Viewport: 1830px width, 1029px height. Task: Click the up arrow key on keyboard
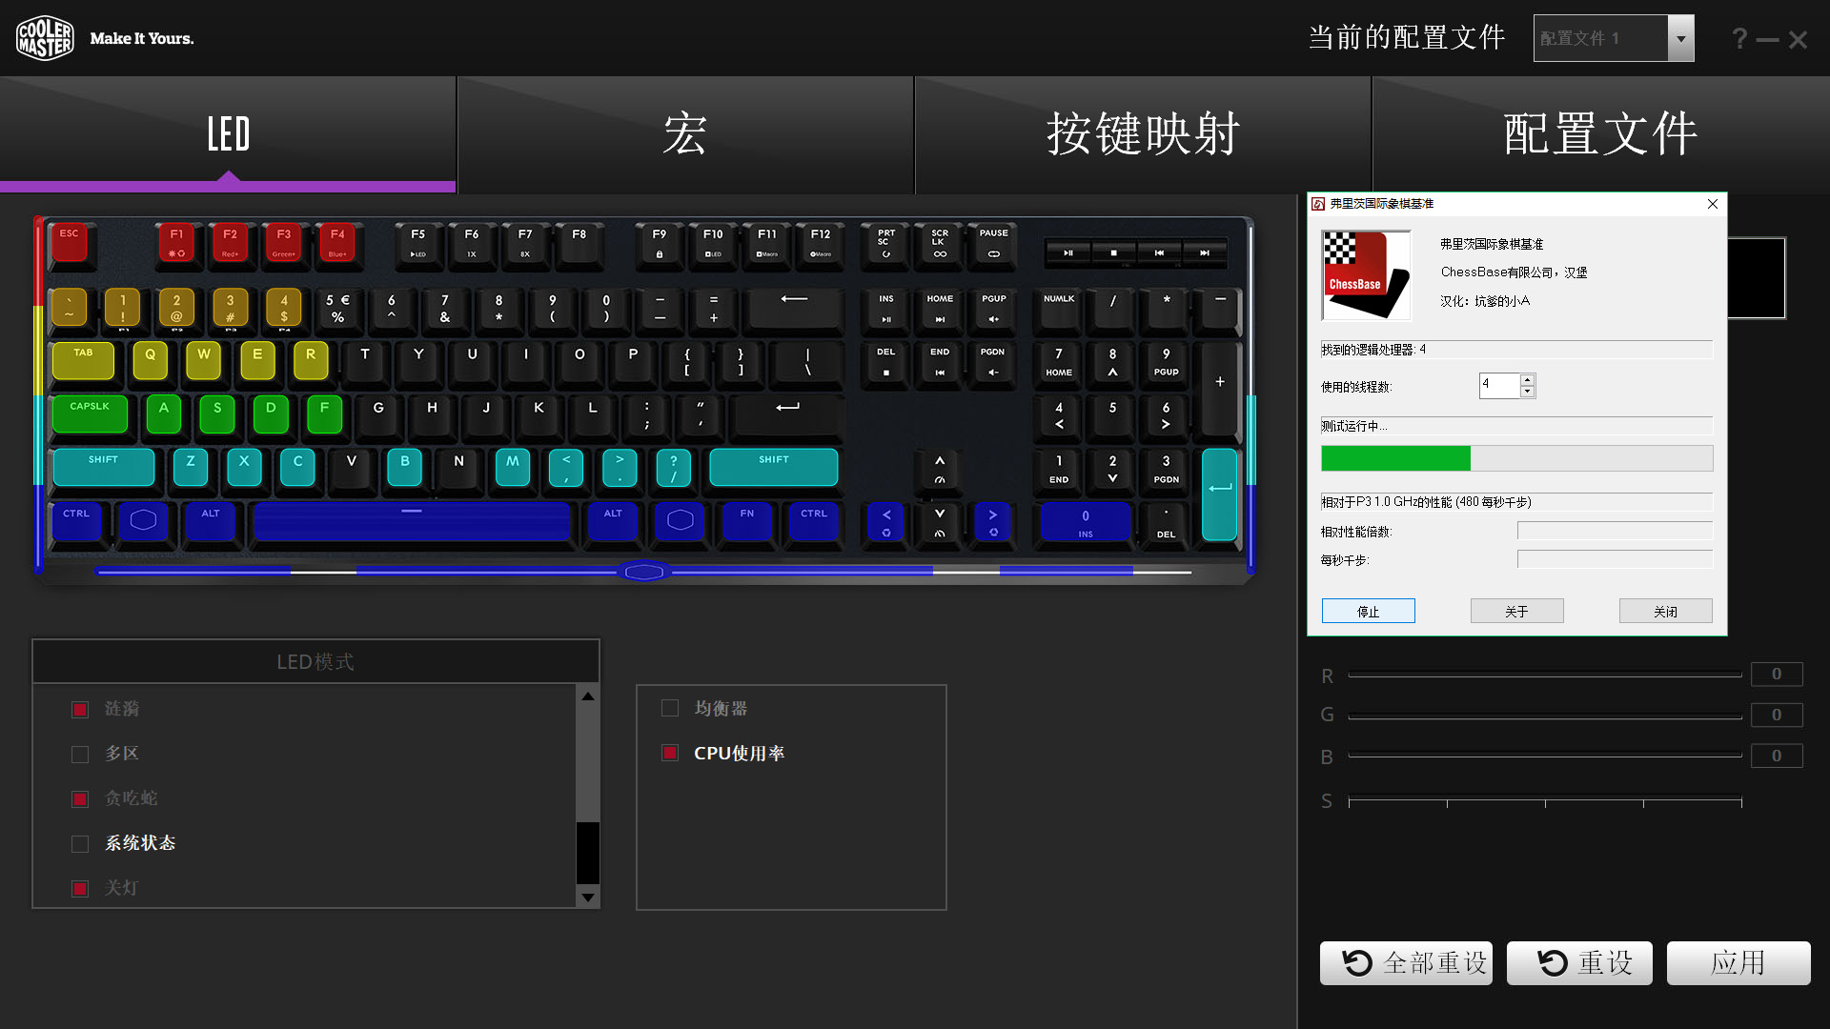pyautogui.click(x=940, y=469)
